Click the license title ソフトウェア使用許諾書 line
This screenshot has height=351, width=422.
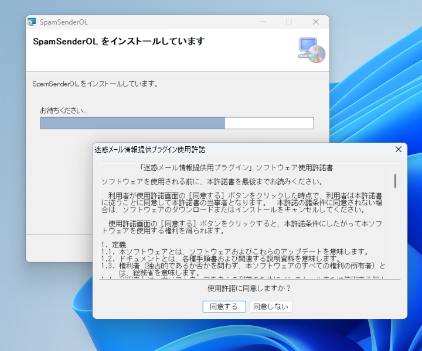236,168
